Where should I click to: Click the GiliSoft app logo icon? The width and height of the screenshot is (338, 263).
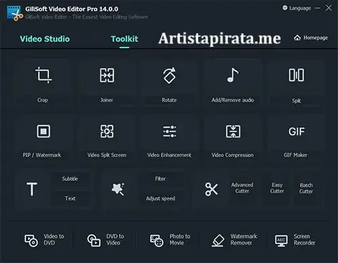15,14
